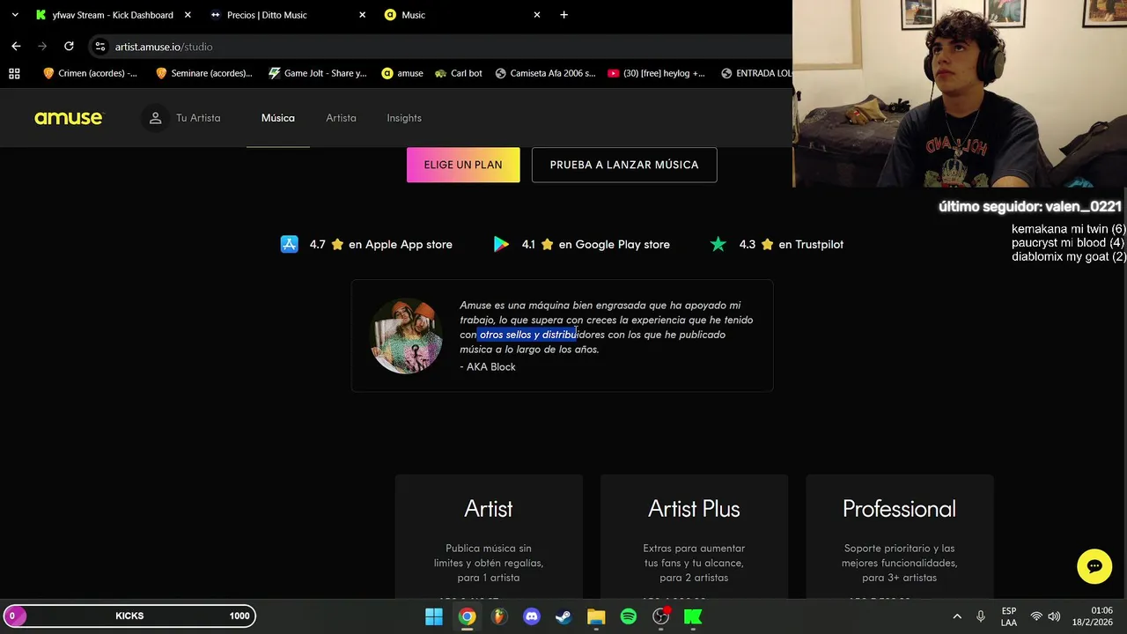This screenshot has height=634, width=1127.
Task: Reload the current page
Action: [x=69, y=46]
